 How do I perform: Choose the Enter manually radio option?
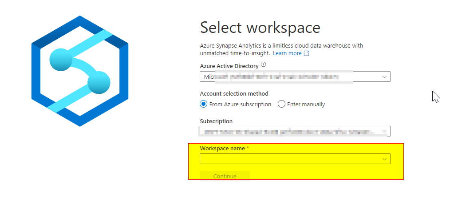(281, 104)
